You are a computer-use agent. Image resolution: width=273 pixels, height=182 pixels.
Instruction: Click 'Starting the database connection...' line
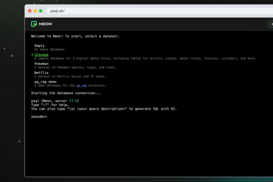pos(66,93)
